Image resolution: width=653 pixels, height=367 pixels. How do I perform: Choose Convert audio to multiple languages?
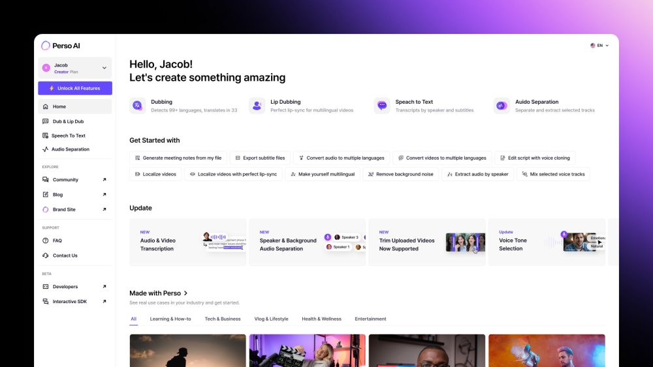coord(342,158)
